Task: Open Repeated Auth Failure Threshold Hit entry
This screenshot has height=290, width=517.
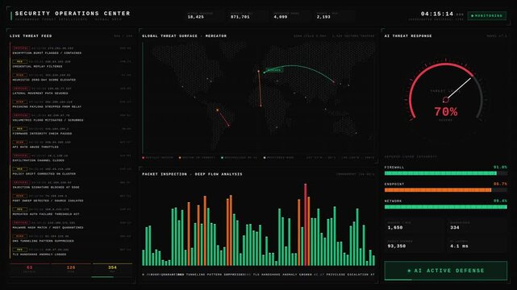Action: pyautogui.click(x=71, y=212)
